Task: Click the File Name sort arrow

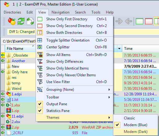Action: pos(33,46)
